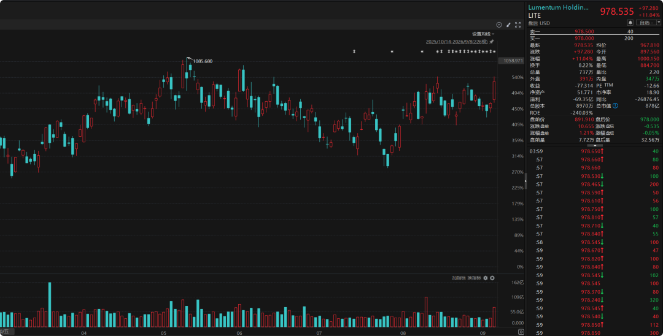The image size is (663, 336).
Task: Click the 540% percentage axis label
Action: [x=518, y=78]
